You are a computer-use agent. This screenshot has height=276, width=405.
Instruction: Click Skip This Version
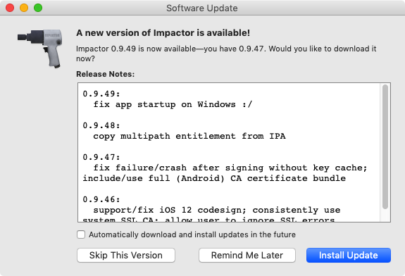click(x=126, y=256)
